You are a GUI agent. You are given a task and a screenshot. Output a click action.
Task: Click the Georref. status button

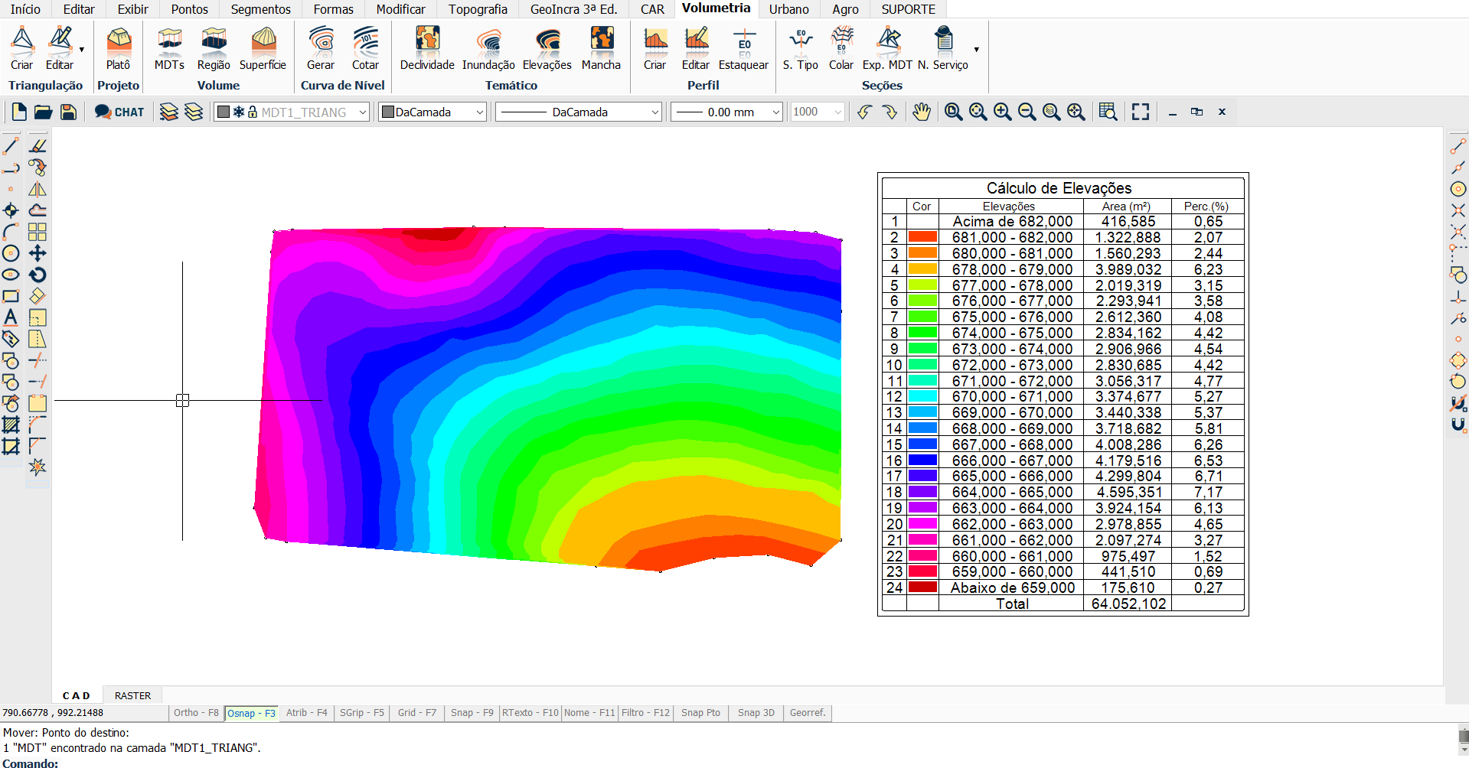pyautogui.click(x=807, y=713)
